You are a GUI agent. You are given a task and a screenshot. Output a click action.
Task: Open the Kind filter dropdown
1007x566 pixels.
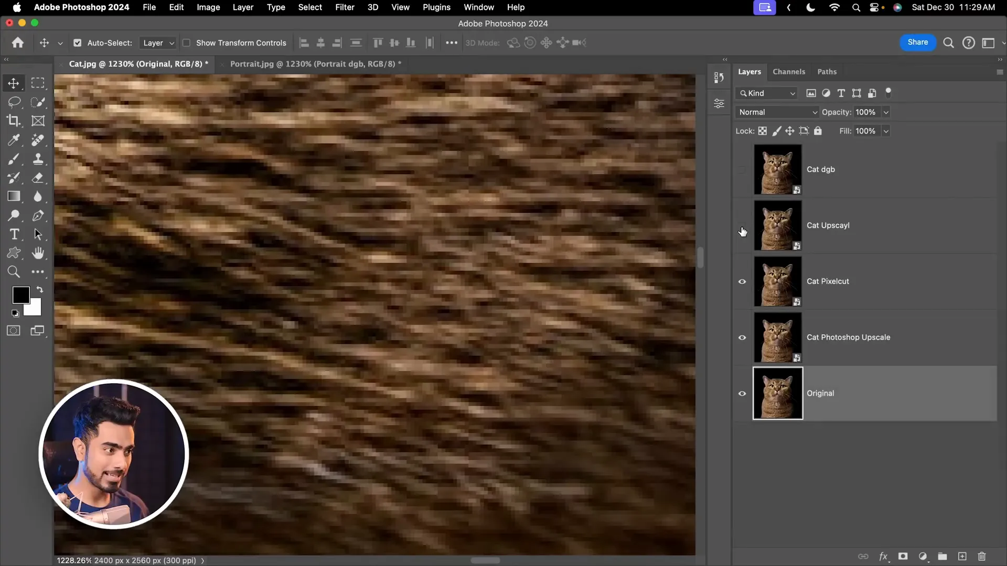pos(767,93)
